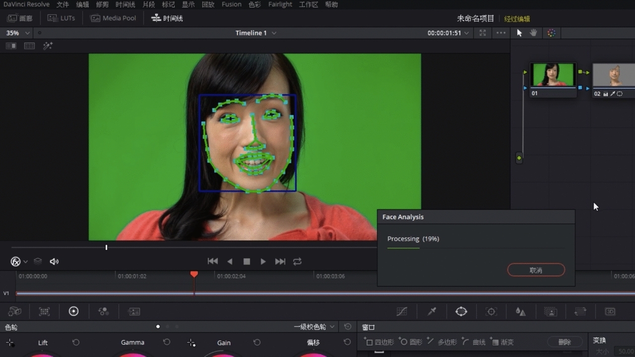
Task: Select node 01 thumbnail in node editor
Action: click(553, 75)
